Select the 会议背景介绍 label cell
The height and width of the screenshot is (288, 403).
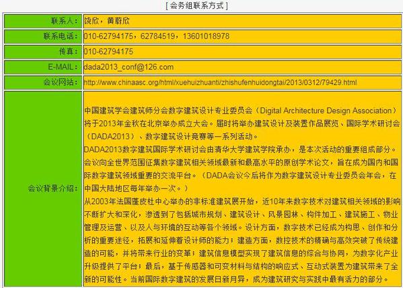[43, 188]
